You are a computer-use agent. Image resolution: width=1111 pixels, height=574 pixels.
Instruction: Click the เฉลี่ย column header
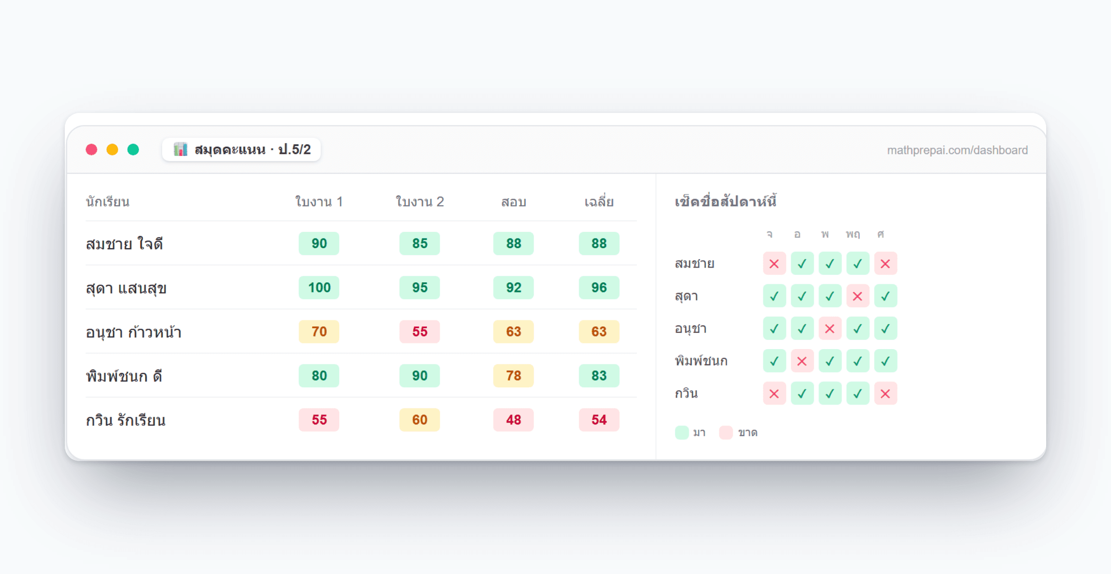click(599, 202)
